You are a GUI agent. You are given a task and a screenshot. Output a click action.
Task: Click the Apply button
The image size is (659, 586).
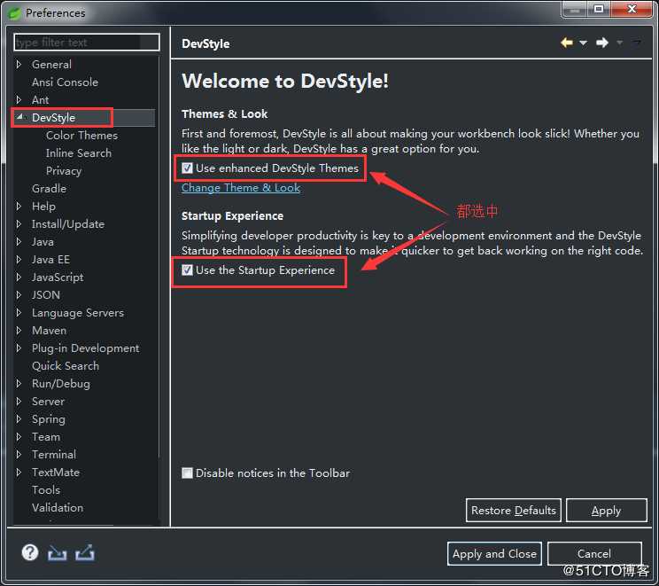click(x=606, y=511)
